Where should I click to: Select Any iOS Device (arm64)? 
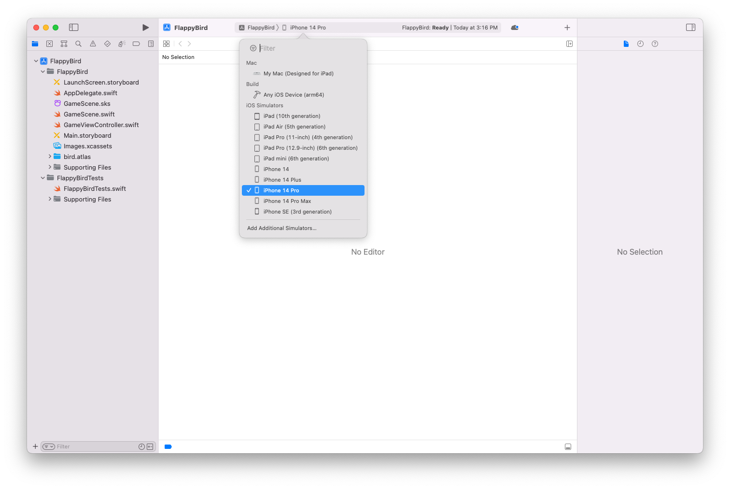point(303,95)
